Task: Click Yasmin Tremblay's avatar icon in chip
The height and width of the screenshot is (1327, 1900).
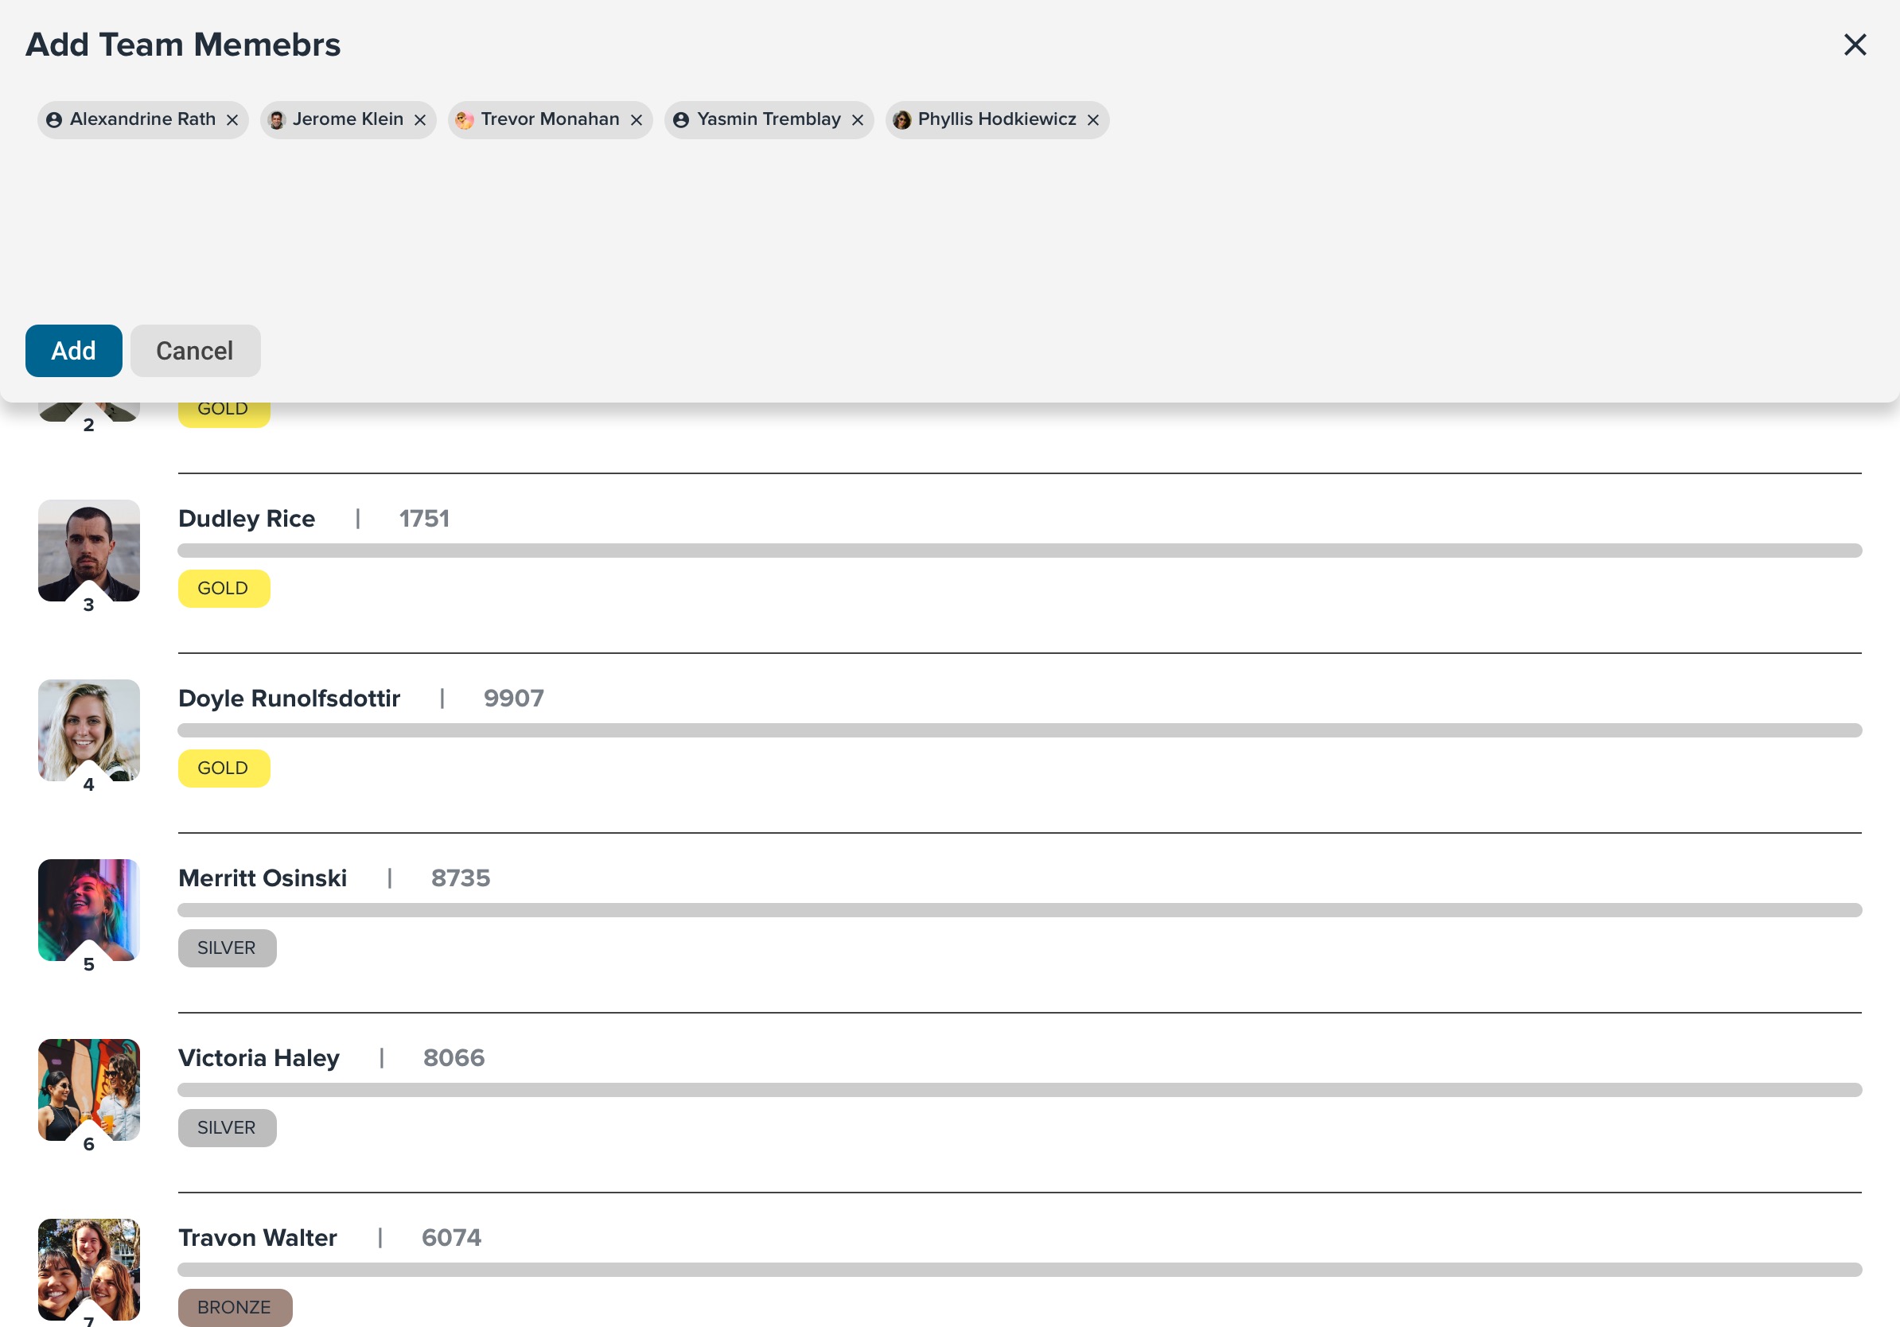Action: point(681,121)
